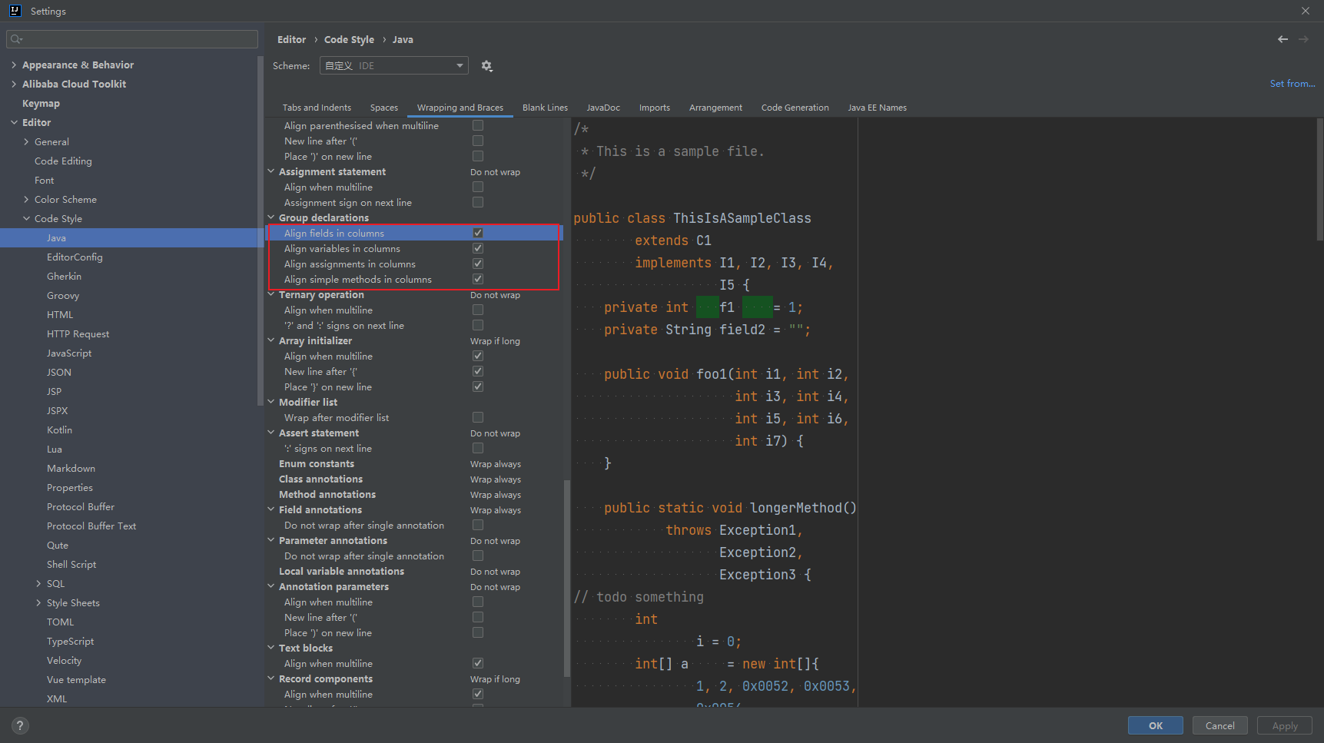Toggle Align fields in columns checkbox

478,233
